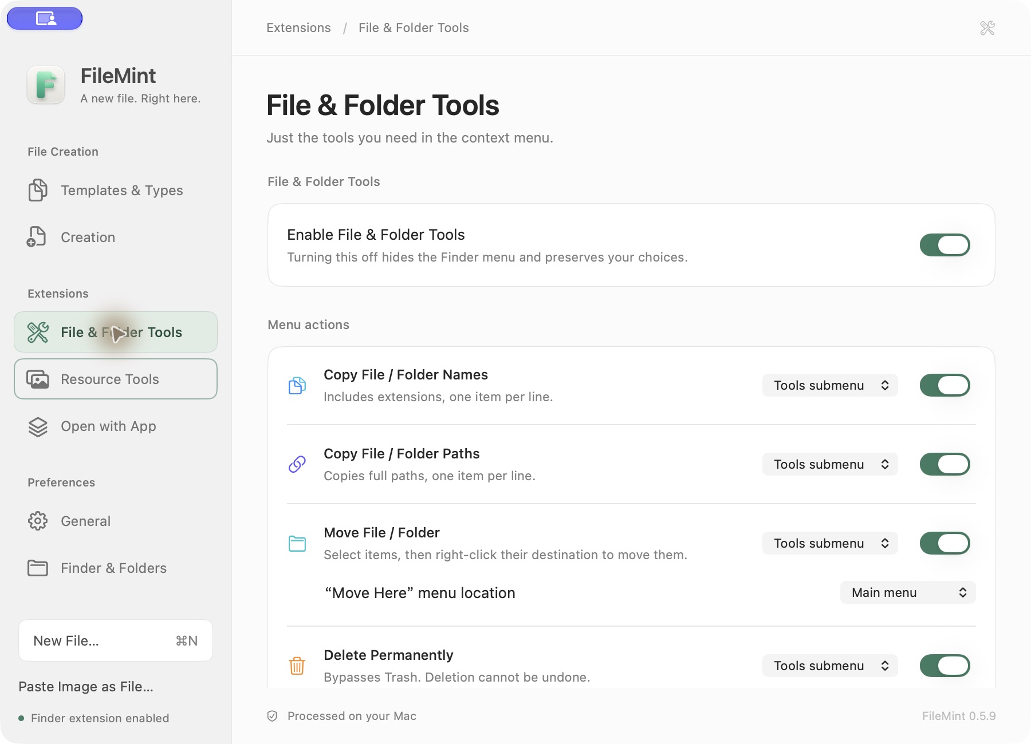
Task: Toggle off Delete Permanently
Action: pyautogui.click(x=945, y=666)
